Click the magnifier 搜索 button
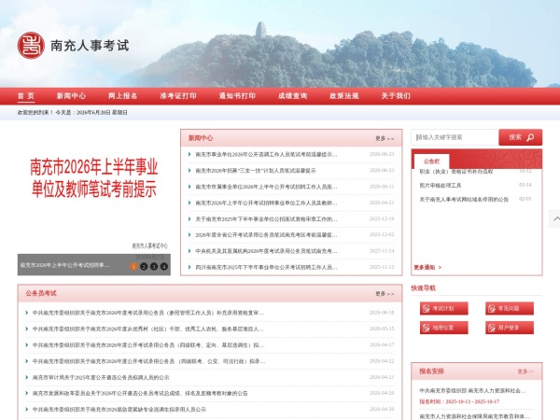 (x=521, y=137)
